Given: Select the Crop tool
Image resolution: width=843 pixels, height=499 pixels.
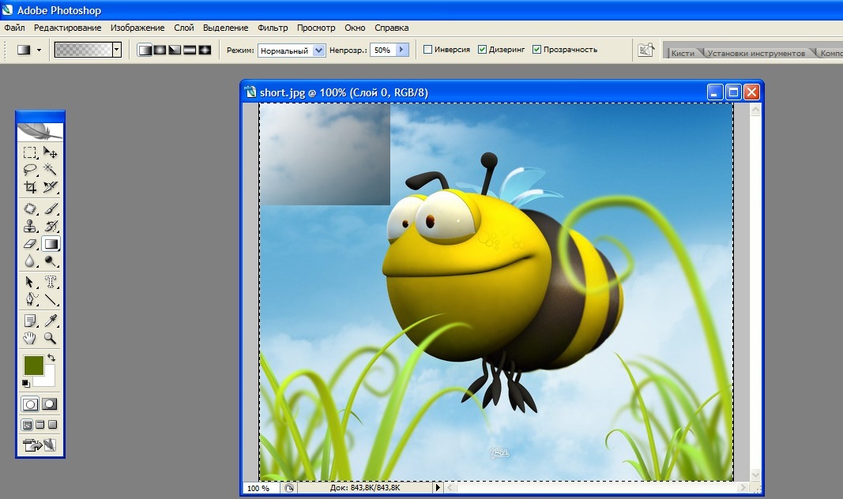Looking at the screenshot, I should point(30,187).
